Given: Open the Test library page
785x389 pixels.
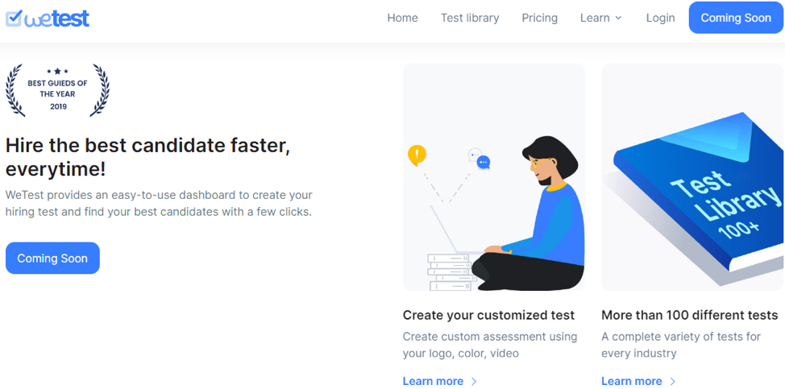Looking at the screenshot, I should (x=470, y=18).
